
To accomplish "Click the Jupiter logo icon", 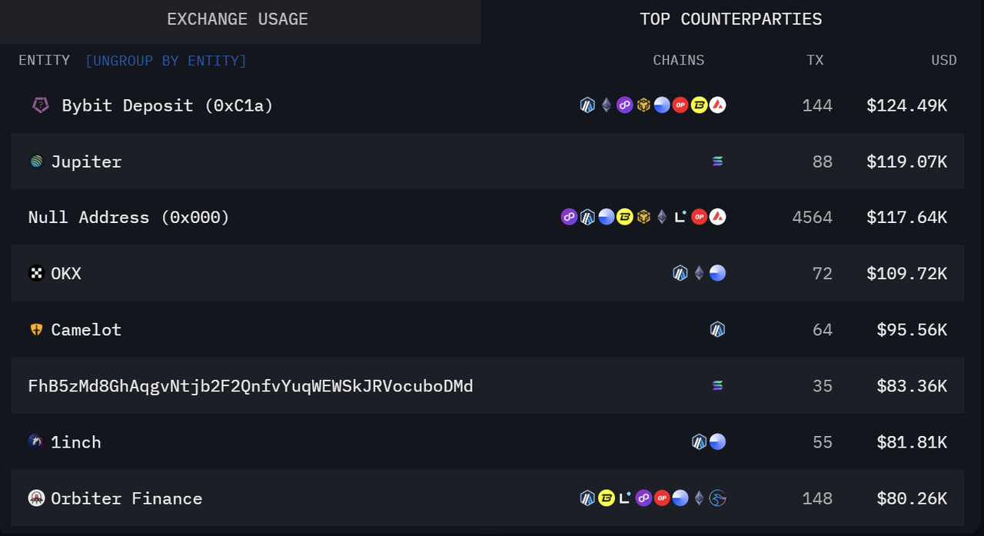I will (x=36, y=161).
